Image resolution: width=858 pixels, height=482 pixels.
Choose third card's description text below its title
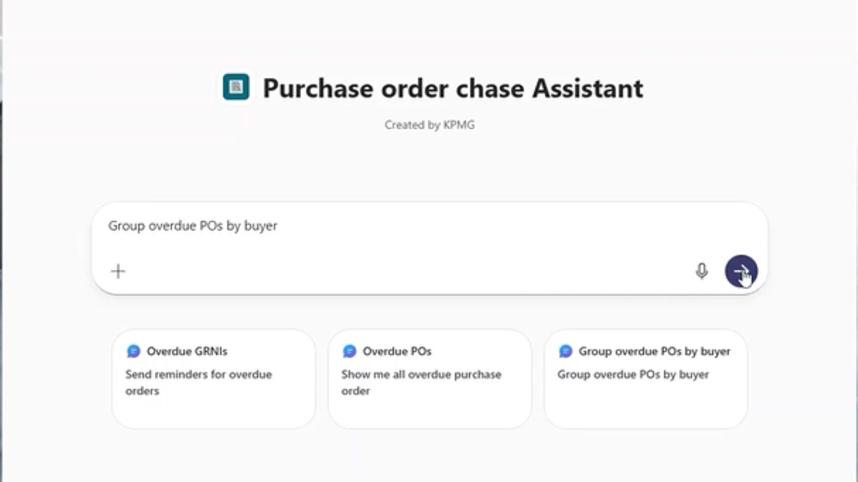click(x=633, y=374)
